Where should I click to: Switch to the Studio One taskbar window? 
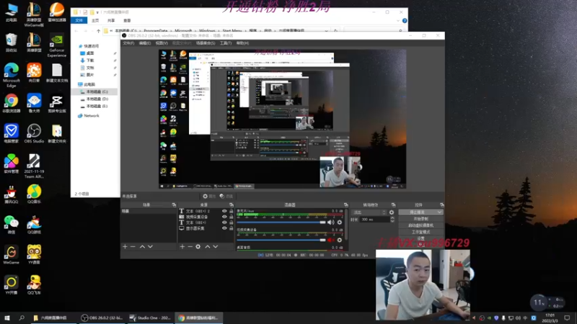click(151, 318)
